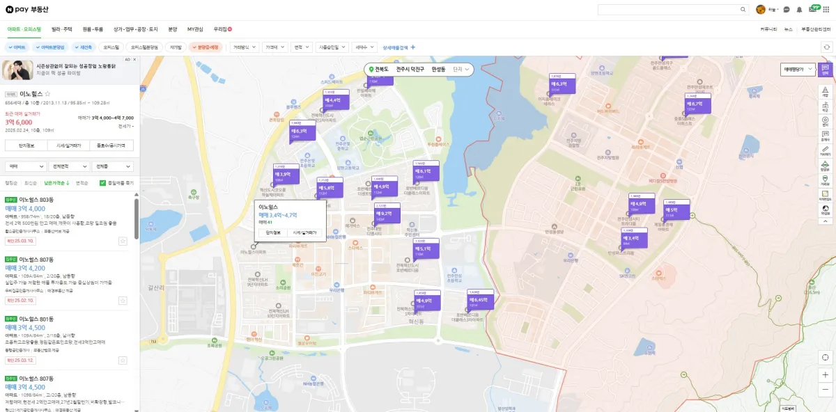The width and height of the screenshot is (836, 412).
Task: Open the 매매 deal type dropdown in panel
Action: click(x=24, y=167)
